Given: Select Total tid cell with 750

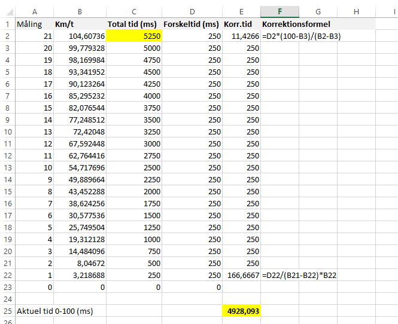Looking at the screenshot, I should click(x=134, y=251).
